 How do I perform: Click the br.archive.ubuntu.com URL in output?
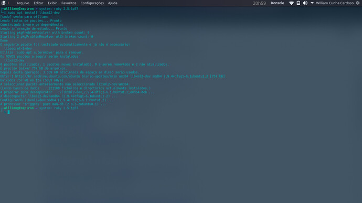(x=48, y=76)
